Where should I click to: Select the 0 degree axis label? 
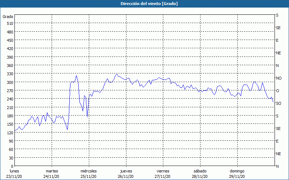[x=12, y=166]
